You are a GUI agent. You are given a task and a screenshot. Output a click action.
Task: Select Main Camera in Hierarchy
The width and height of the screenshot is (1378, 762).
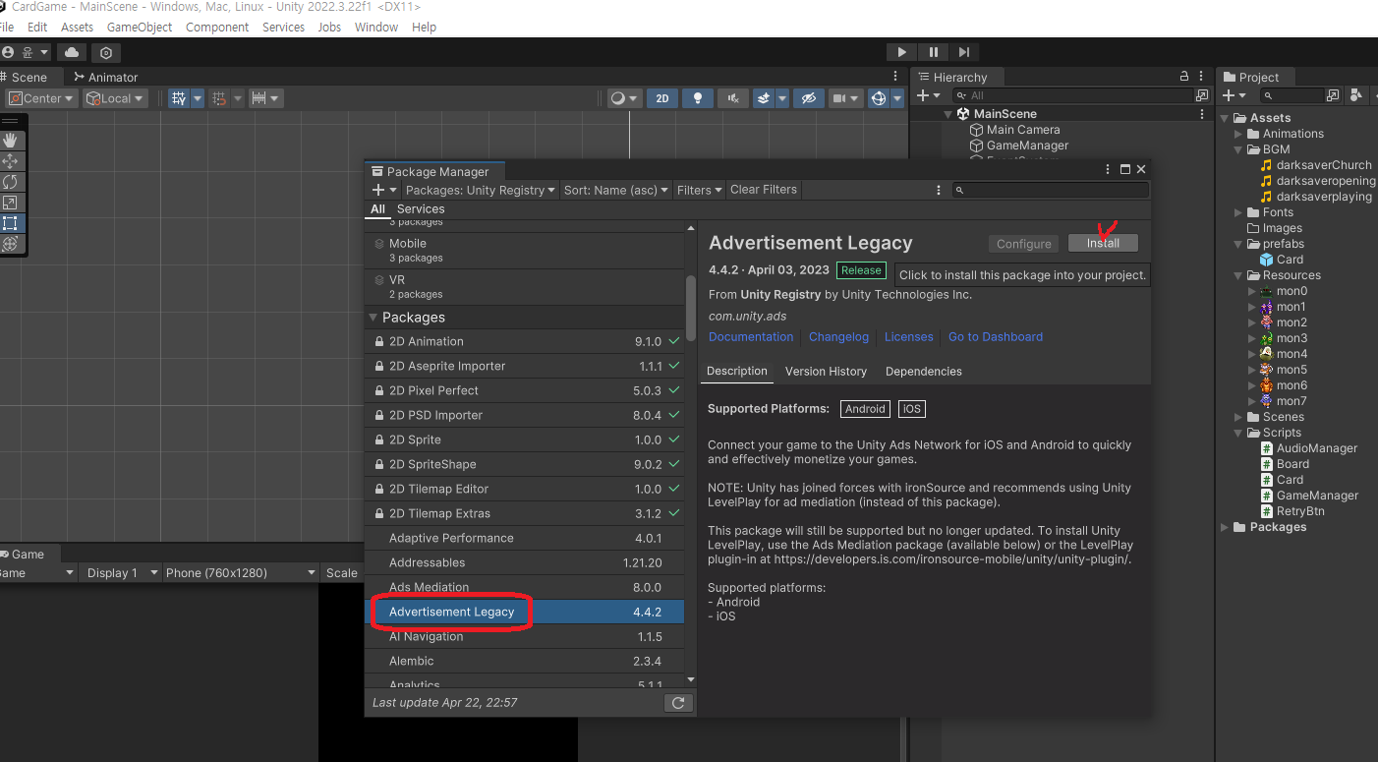pyautogui.click(x=1023, y=130)
